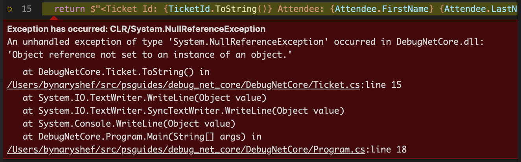Click line number 15 in the gutter
This screenshot has height=162, width=521.
tap(27, 9)
